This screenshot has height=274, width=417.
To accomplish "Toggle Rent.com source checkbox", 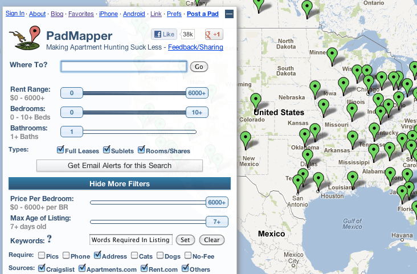I will point(144,268).
